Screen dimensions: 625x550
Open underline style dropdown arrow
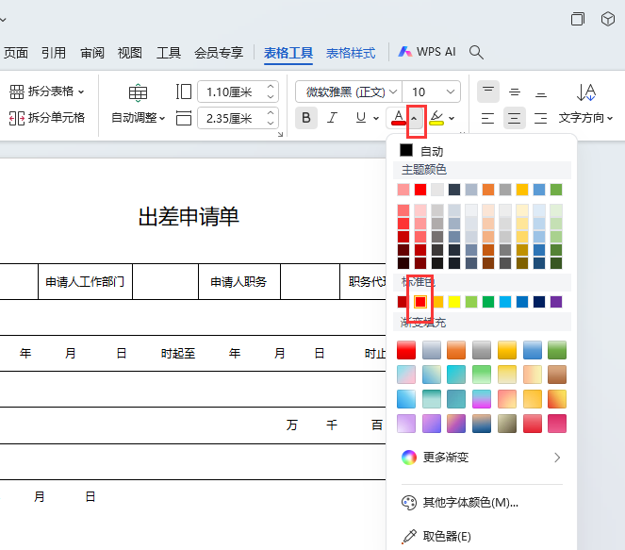tap(375, 118)
